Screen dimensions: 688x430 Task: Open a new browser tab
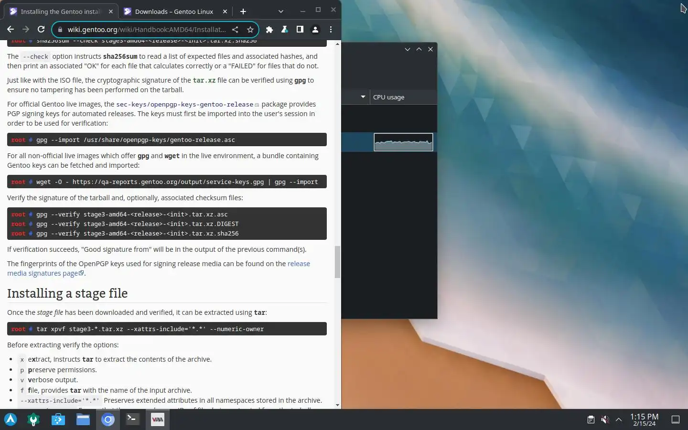pyautogui.click(x=243, y=11)
